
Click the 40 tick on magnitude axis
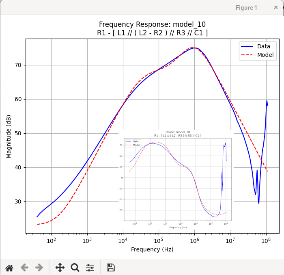click(18, 167)
